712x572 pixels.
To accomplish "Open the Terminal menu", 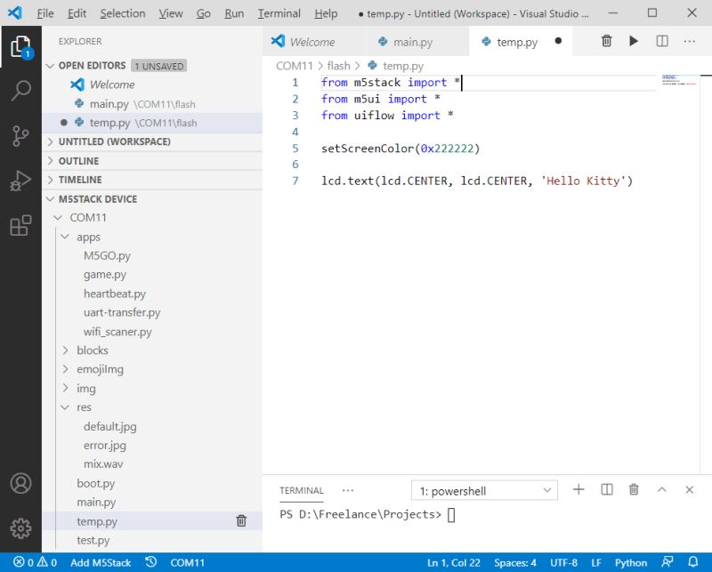I will pos(279,13).
